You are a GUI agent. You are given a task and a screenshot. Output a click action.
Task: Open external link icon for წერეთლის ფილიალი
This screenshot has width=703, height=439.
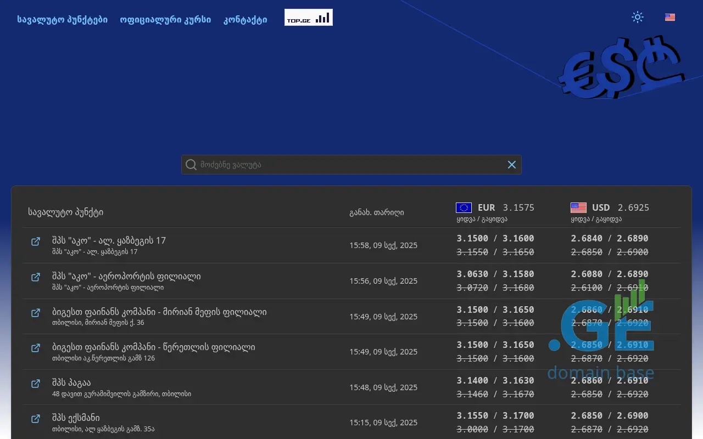(x=36, y=348)
